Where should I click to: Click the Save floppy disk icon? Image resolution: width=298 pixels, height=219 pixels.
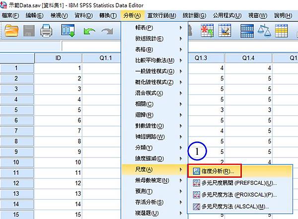click(x=29, y=31)
